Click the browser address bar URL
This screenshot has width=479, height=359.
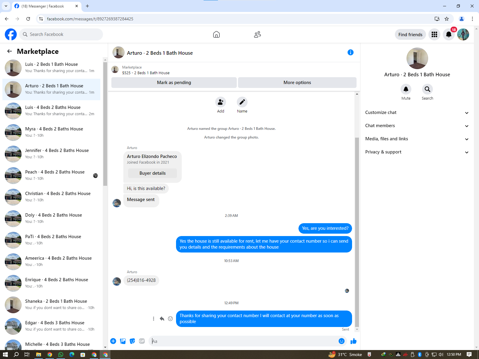pos(90,19)
